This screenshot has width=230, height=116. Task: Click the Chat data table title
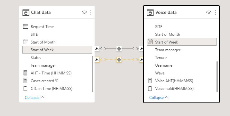pyautogui.click(x=41, y=12)
